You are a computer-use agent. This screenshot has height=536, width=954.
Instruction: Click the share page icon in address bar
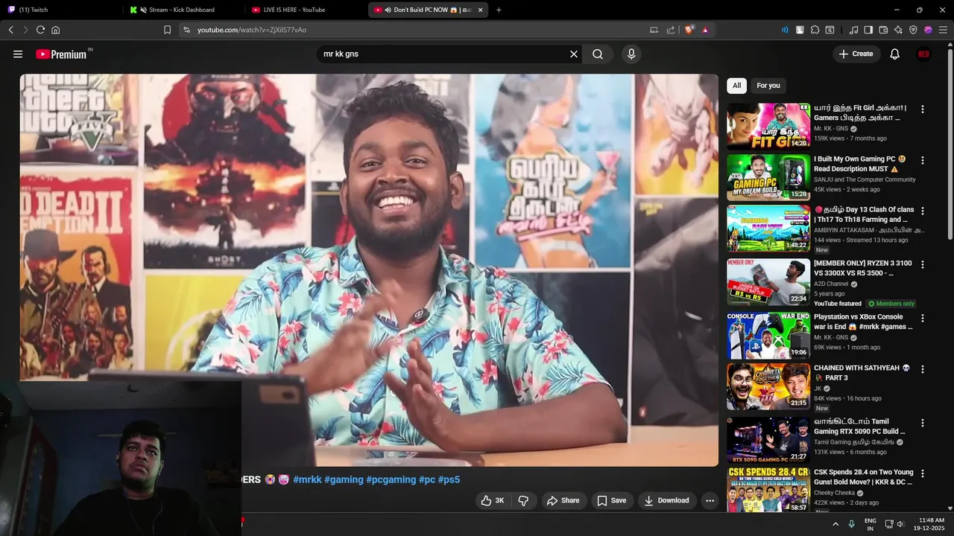[x=671, y=30]
